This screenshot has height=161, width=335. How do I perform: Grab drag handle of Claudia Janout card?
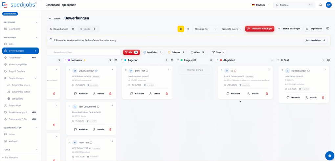(69, 70)
